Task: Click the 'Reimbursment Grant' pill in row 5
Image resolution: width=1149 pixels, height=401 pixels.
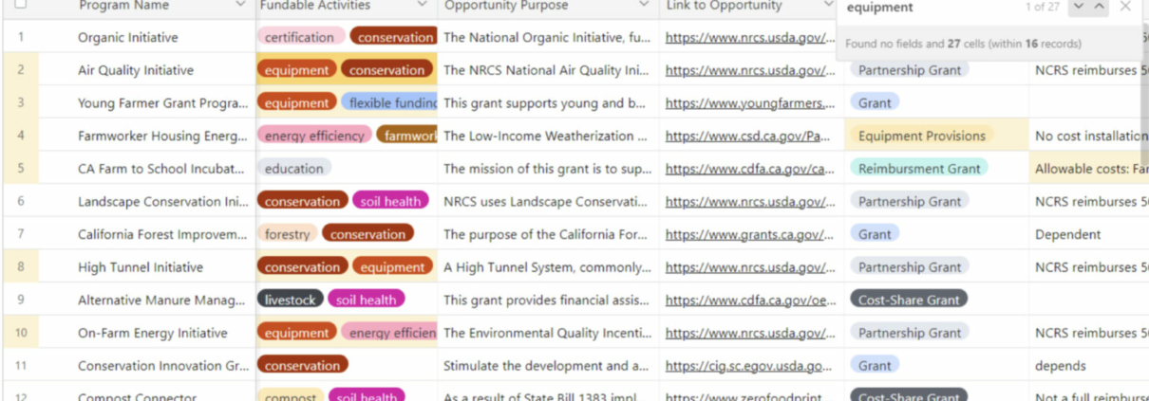Action: 918,169
